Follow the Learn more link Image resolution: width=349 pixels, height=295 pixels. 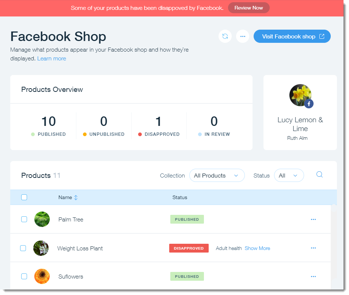coord(52,59)
